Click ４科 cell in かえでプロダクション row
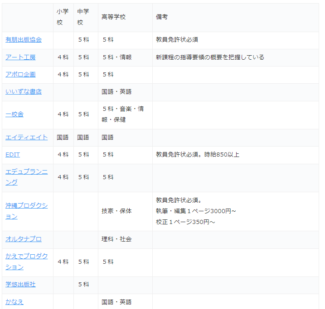 tap(63, 262)
